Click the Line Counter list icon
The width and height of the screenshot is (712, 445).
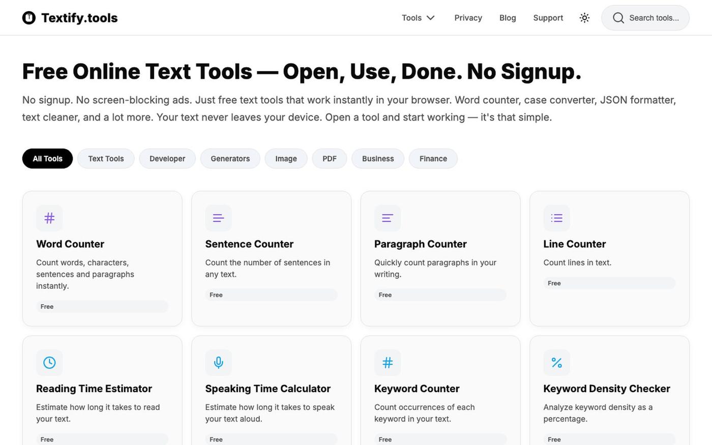point(557,218)
